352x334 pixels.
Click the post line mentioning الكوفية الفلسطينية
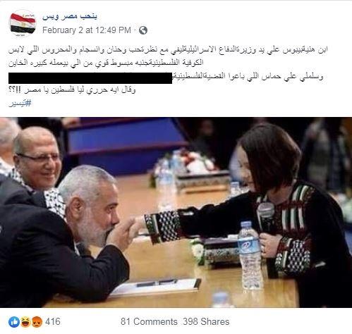(106, 63)
